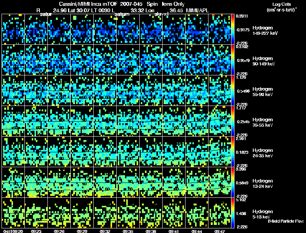
Task: Select the 90-149 keV panel at 09:32
Action: coord(105,60)
